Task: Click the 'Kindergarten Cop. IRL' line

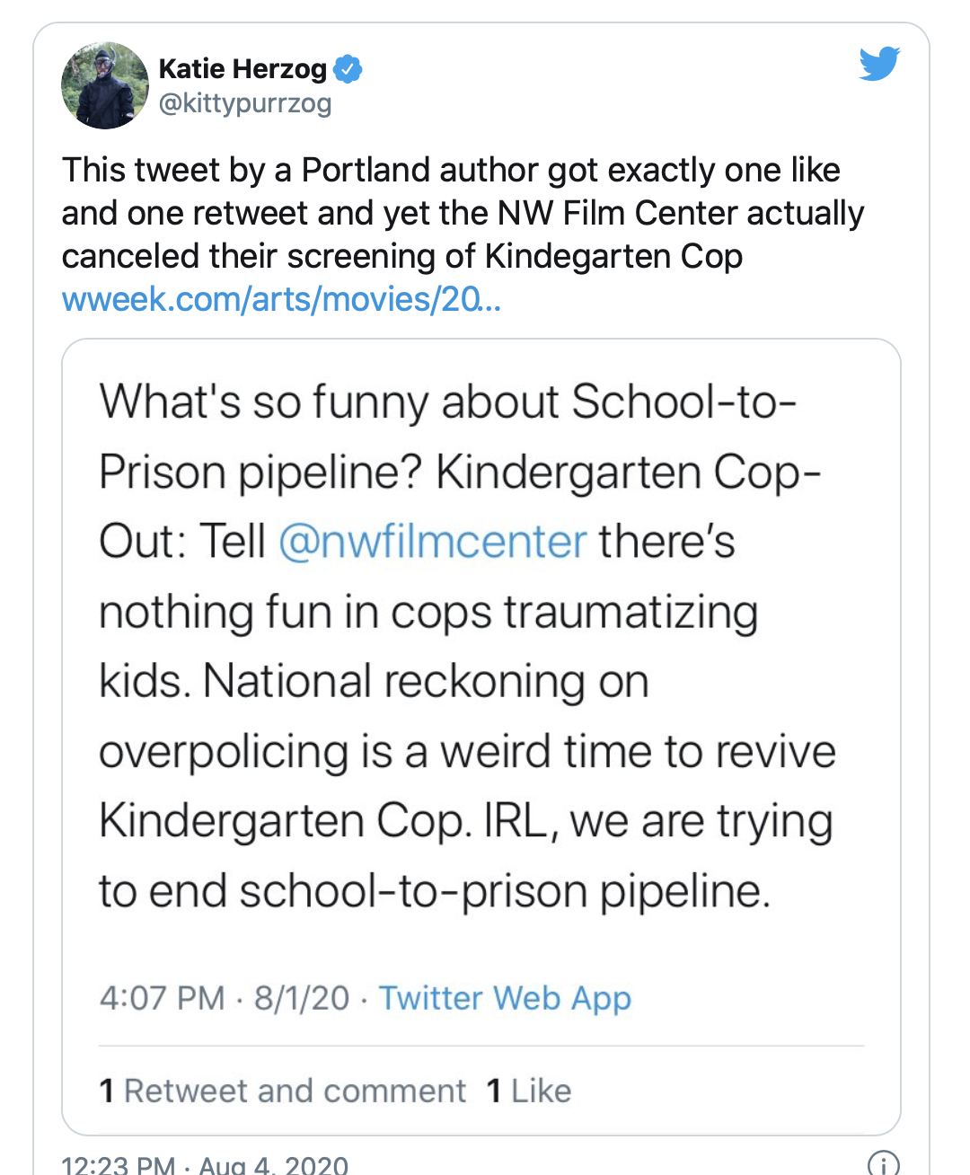Action: [x=466, y=821]
